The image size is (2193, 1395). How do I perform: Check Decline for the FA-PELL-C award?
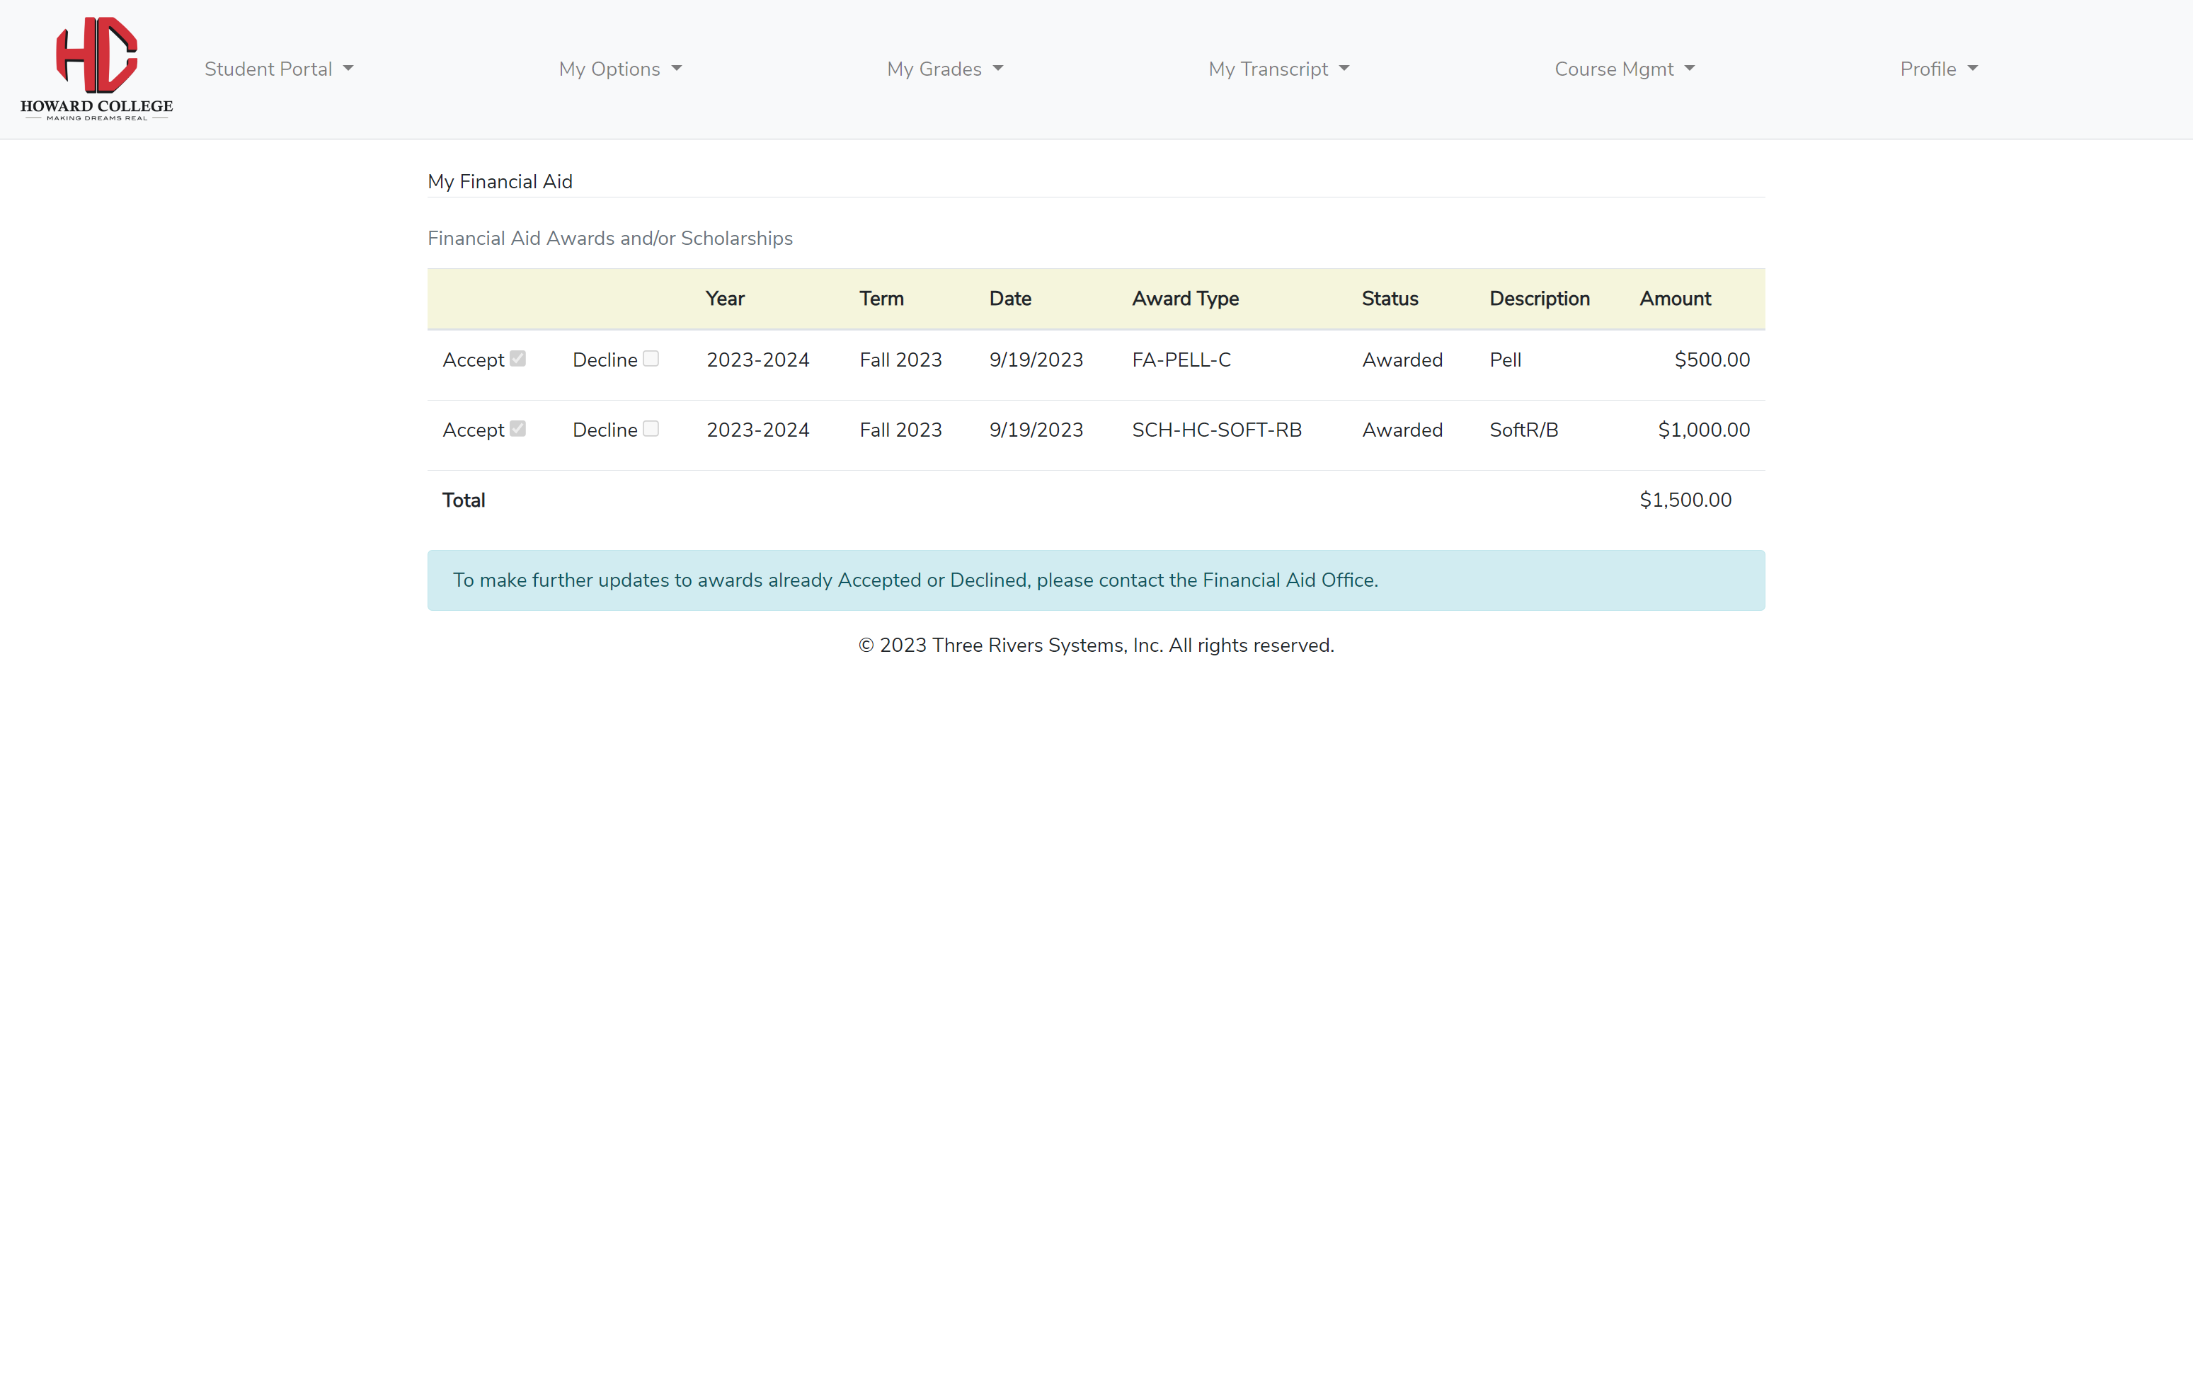[x=651, y=359]
